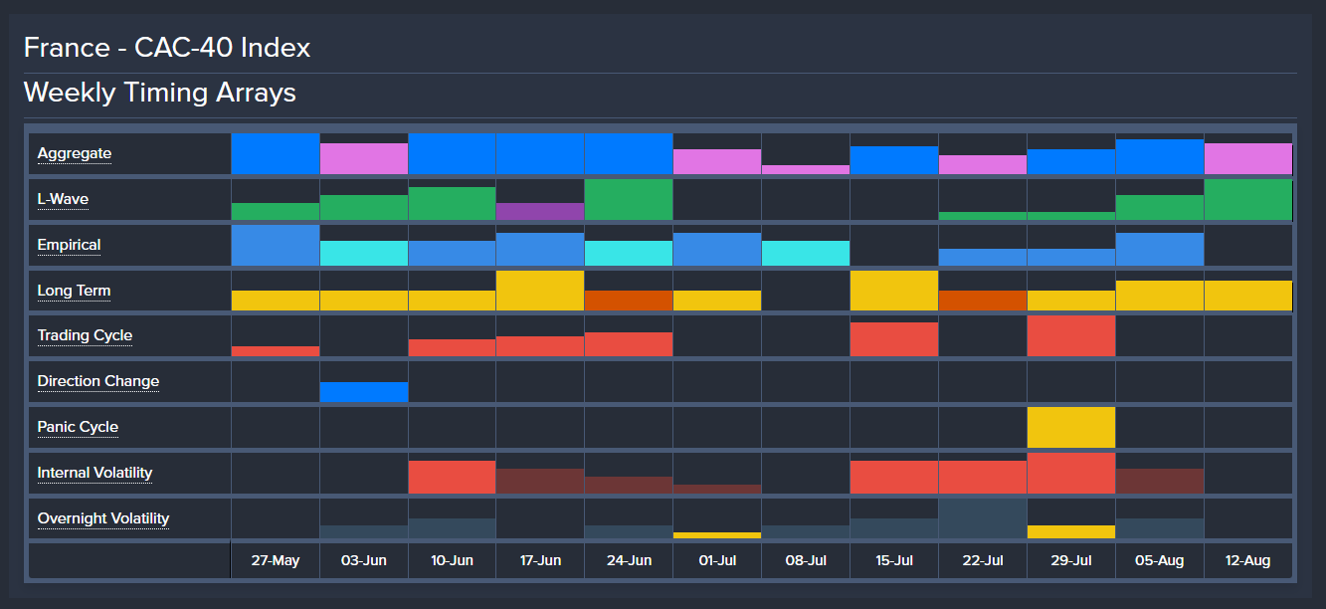Click the Direction Change blue bar for 03-Jun

coord(364,392)
